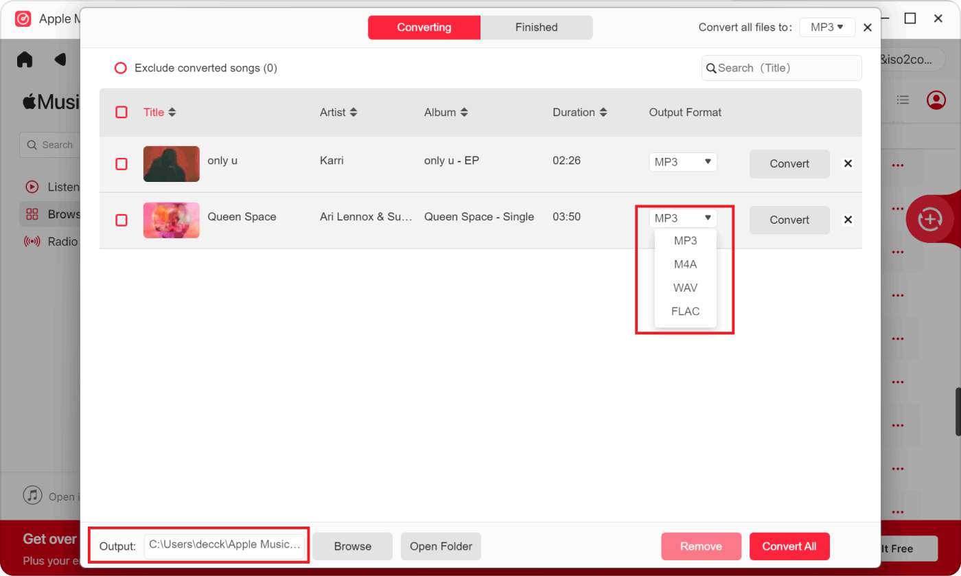The height and width of the screenshot is (576, 961).
Task: Toggle Exclude converted songs radio button
Action: point(121,68)
